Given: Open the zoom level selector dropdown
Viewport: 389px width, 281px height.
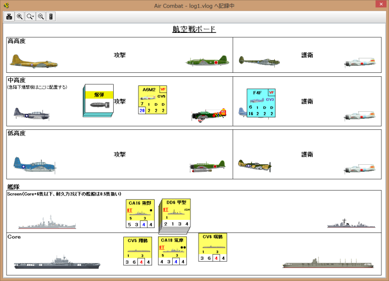Looking at the screenshot, I should [x=30, y=17].
